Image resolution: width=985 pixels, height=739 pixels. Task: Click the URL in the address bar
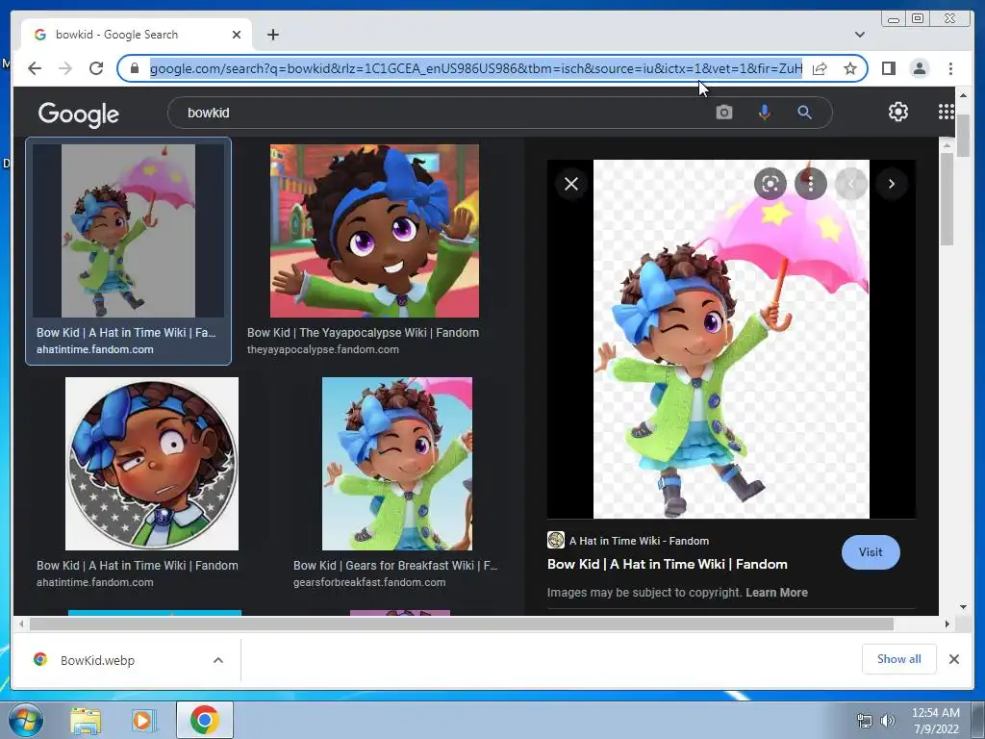[475, 68]
